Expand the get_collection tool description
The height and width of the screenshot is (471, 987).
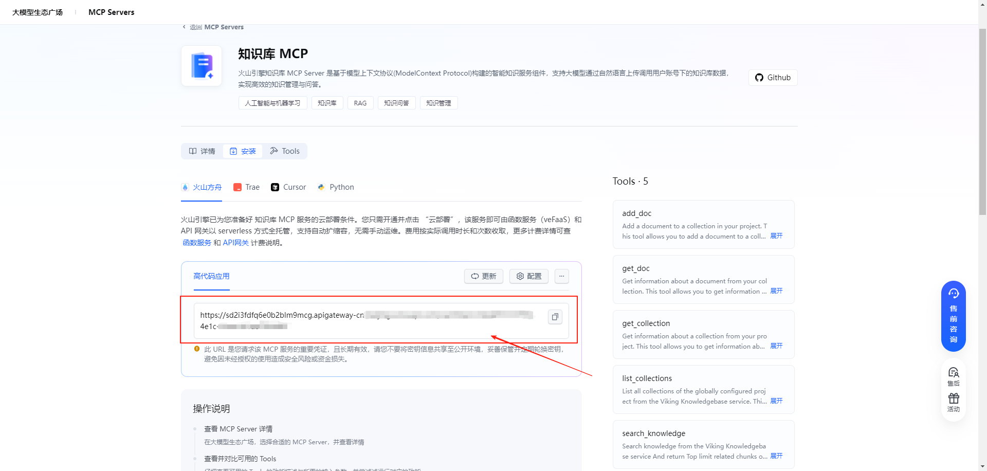tap(776, 346)
